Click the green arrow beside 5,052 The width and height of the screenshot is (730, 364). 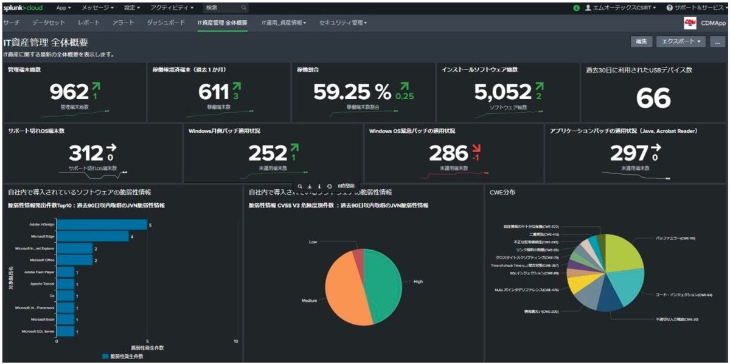click(x=539, y=86)
